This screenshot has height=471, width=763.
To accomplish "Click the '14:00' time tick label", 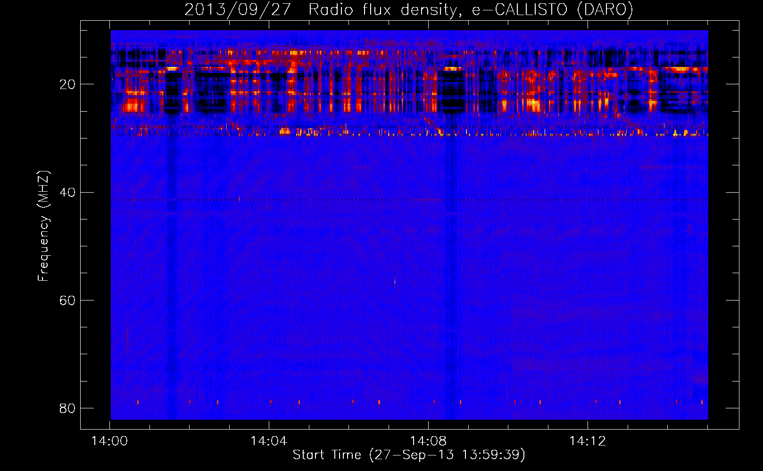I will (x=109, y=441).
